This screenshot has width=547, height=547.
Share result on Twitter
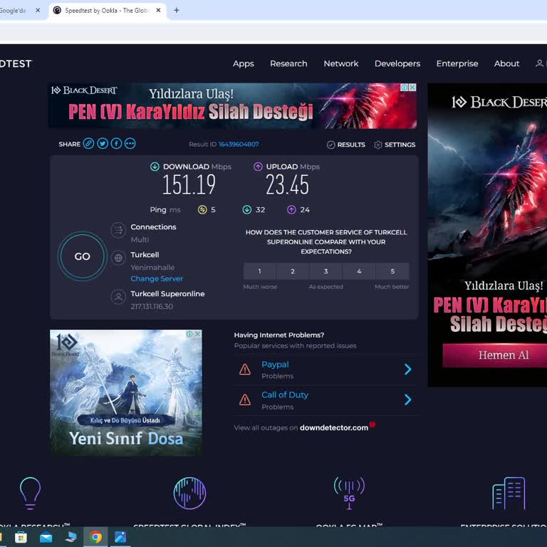(103, 144)
